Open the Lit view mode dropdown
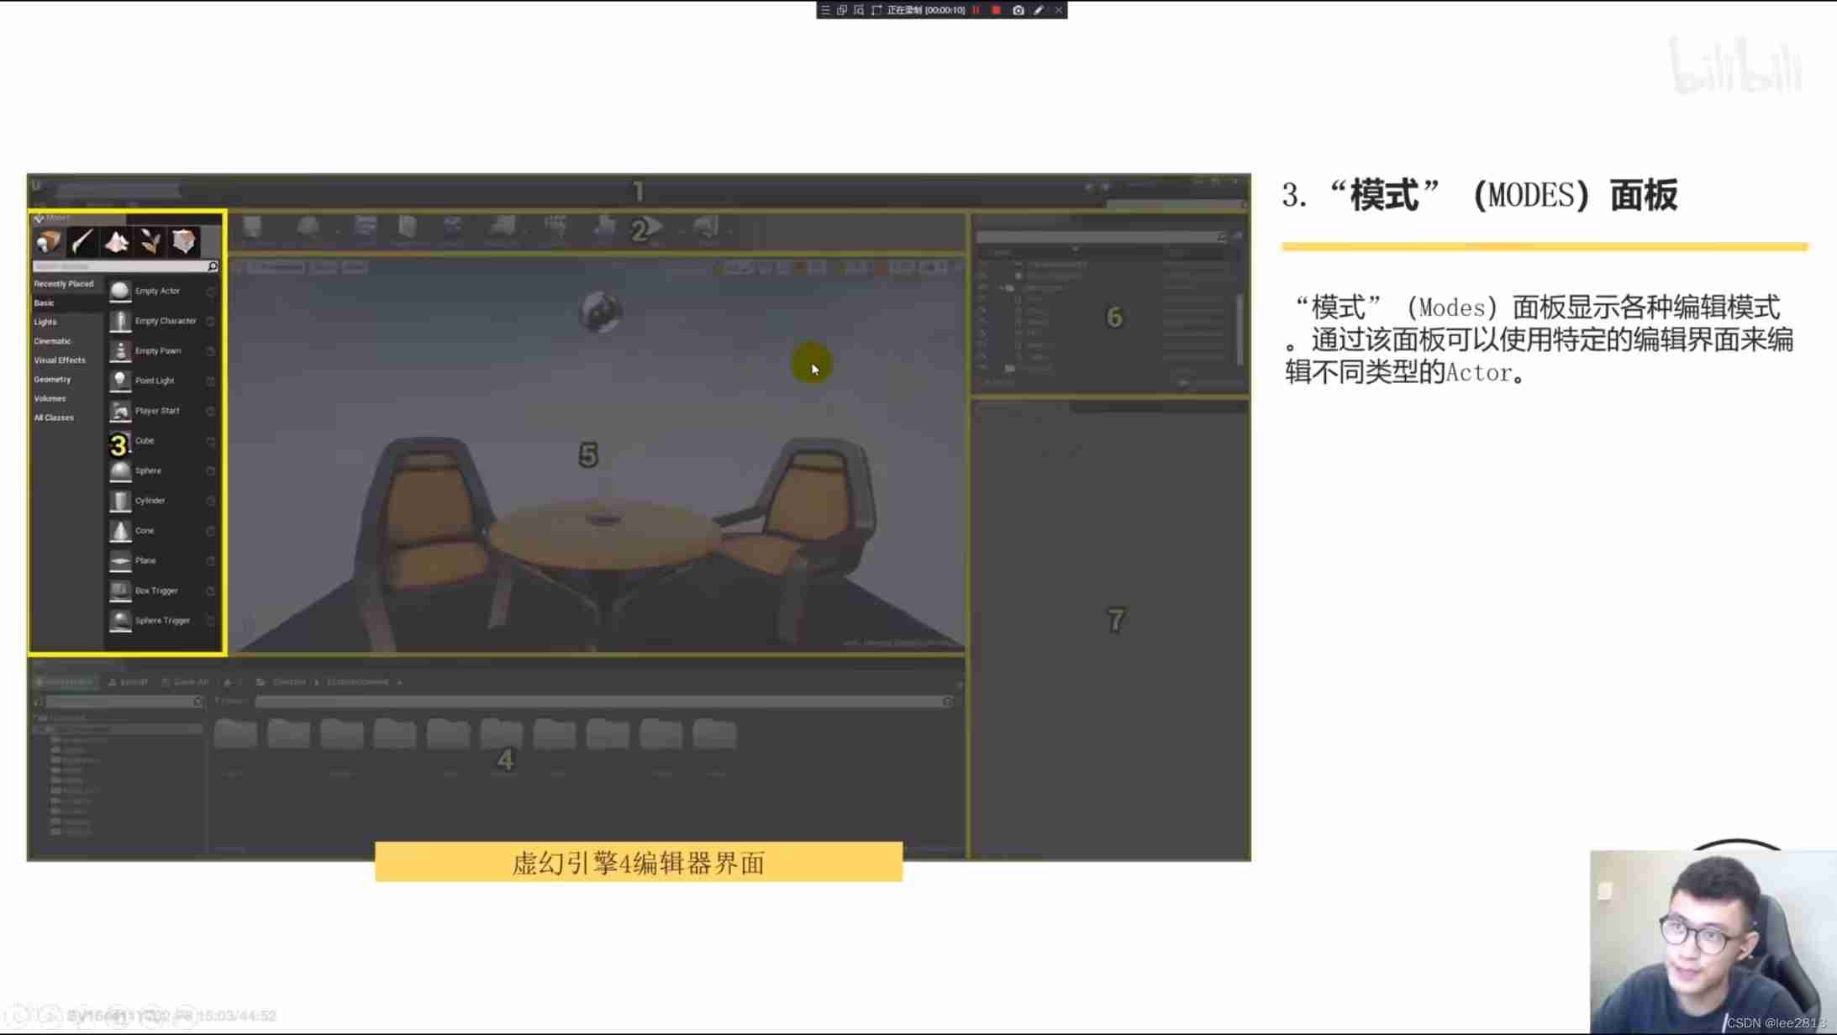The width and height of the screenshot is (1837, 1035). pos(324,267)
